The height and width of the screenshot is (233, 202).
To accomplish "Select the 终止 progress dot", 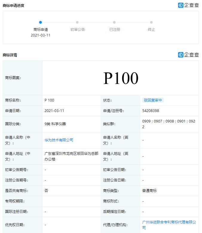I will (x=151, y=22).
